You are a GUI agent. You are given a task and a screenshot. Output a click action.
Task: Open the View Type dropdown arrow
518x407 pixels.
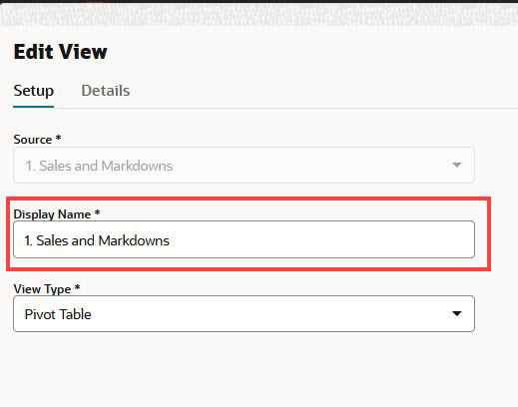(x=457, y=313)
